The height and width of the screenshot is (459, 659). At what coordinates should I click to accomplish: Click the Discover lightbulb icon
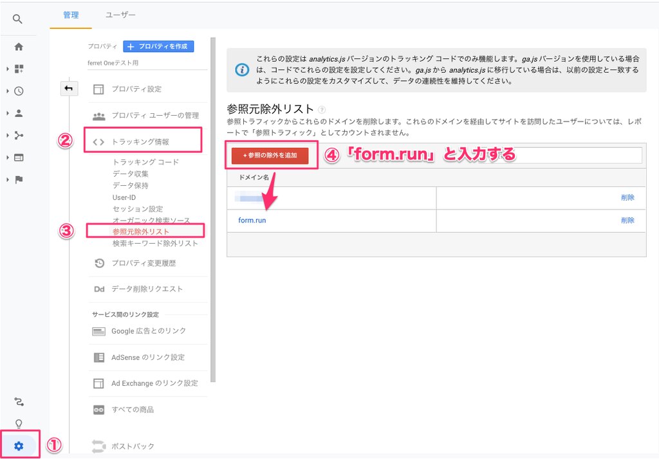click(19, 424)
